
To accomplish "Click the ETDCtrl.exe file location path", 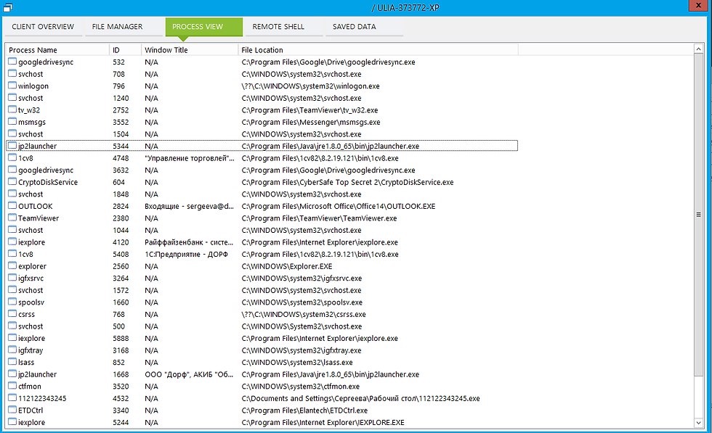I will pos(304,411).
